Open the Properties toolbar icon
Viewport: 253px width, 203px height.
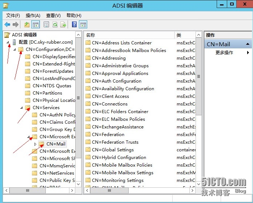[46, 25]
